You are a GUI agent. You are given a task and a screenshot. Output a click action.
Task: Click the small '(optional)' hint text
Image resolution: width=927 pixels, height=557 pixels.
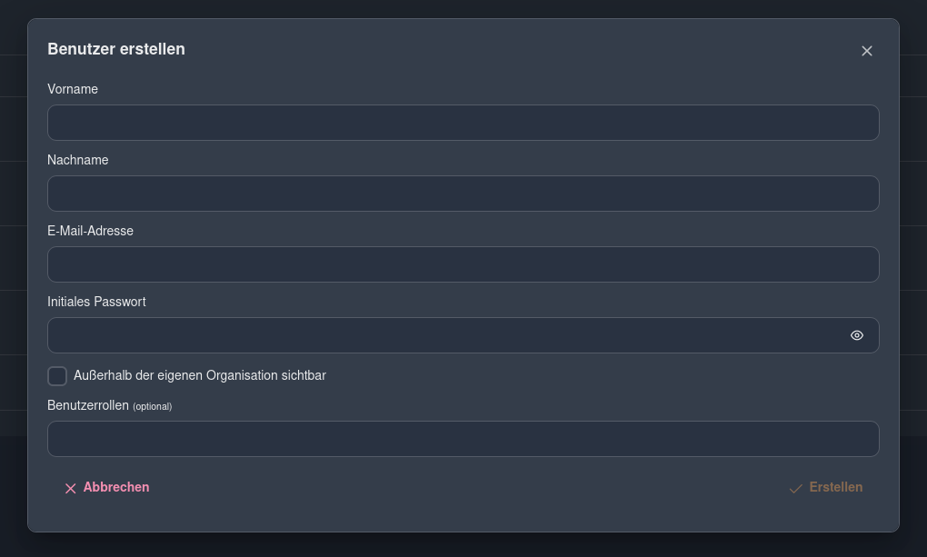[x=152, y=406]
